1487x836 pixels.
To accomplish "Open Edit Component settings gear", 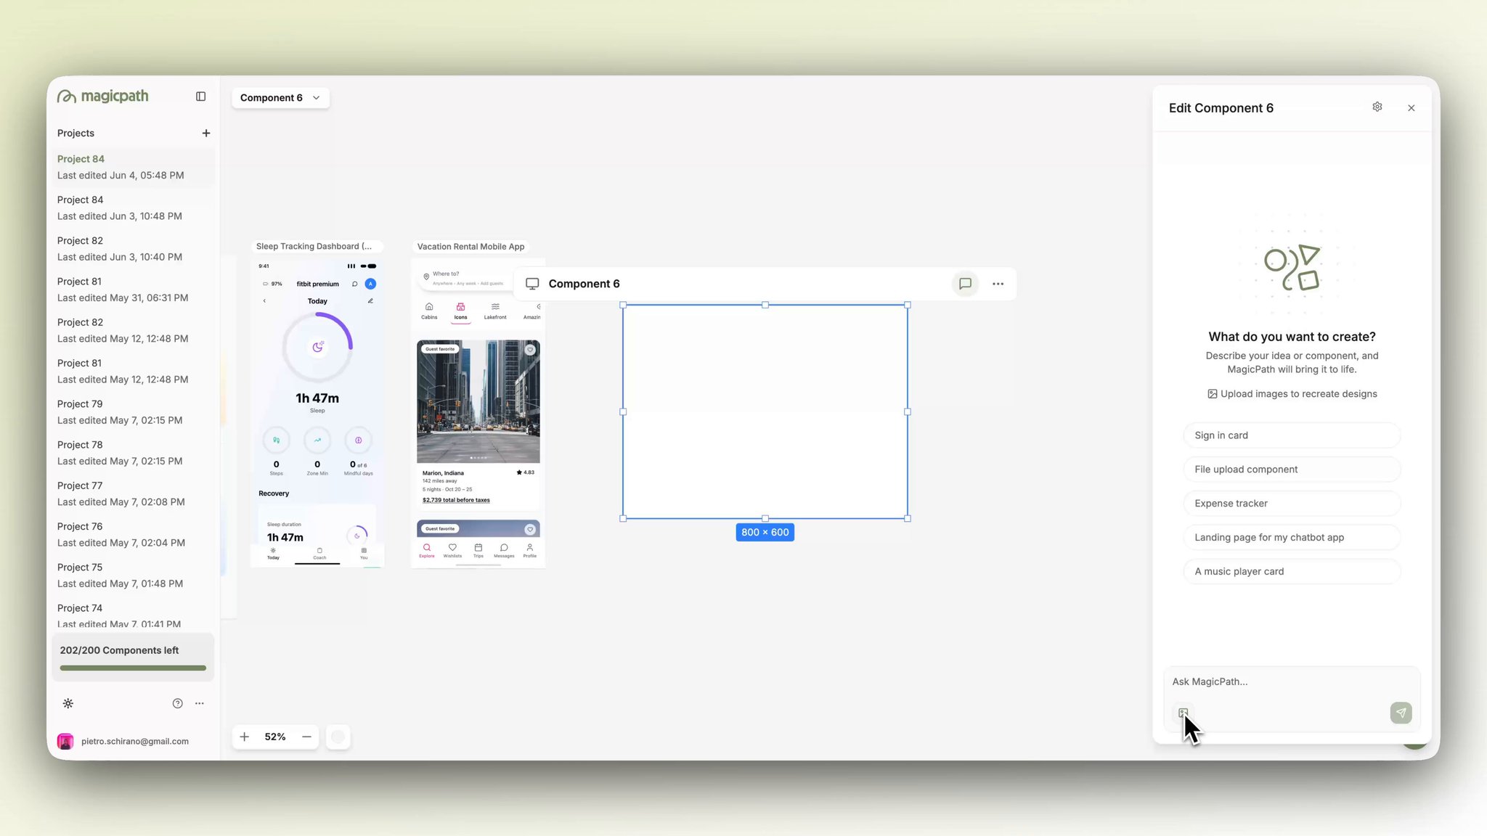I will tap(1377, 107).
